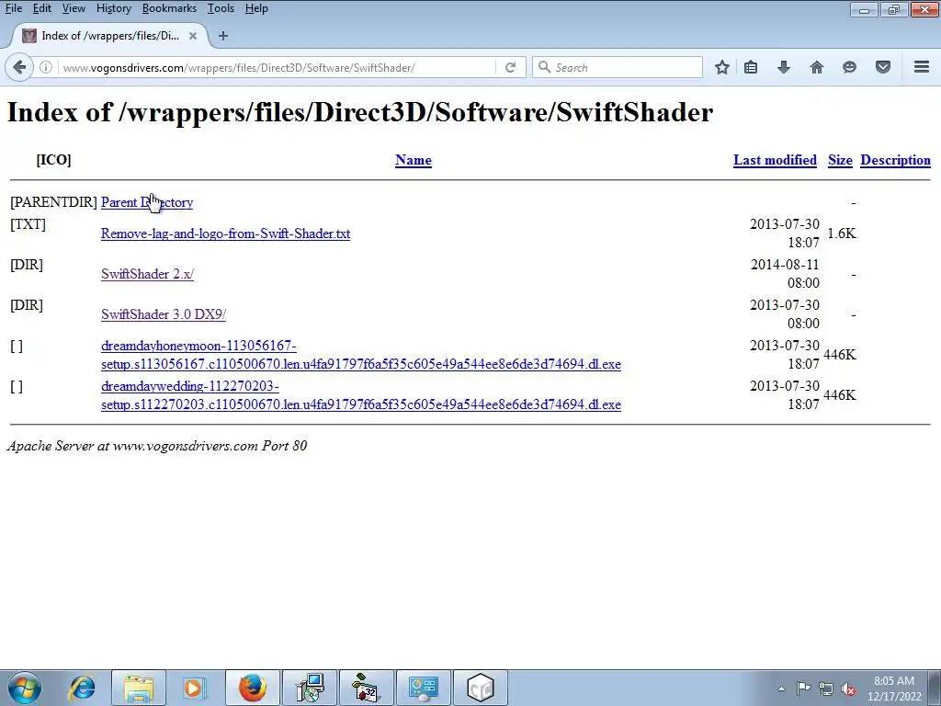Switch to Firefox in the taskbar

(x=252, y=688)
